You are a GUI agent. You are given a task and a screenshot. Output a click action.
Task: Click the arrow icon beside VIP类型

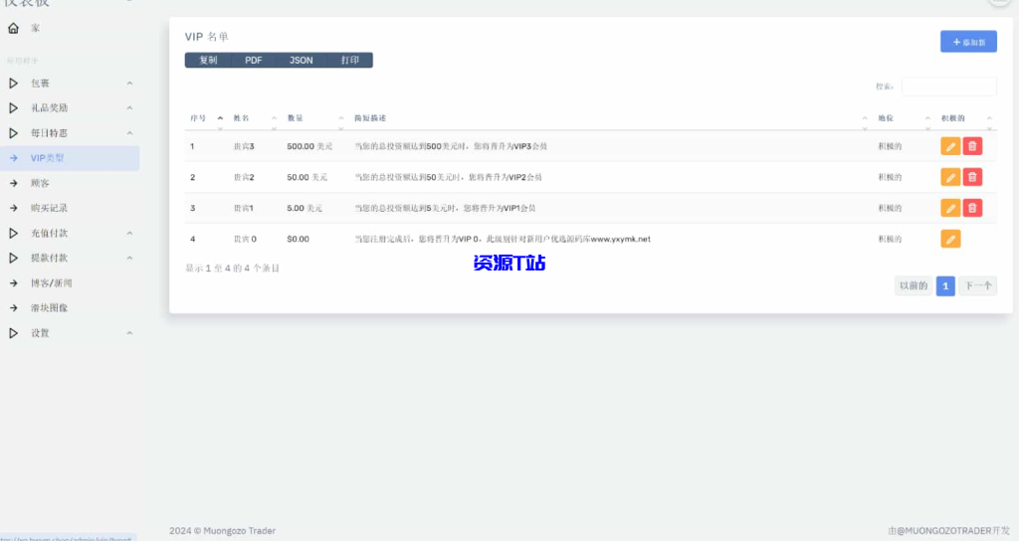pyautogui.click(x=14, y=158)
